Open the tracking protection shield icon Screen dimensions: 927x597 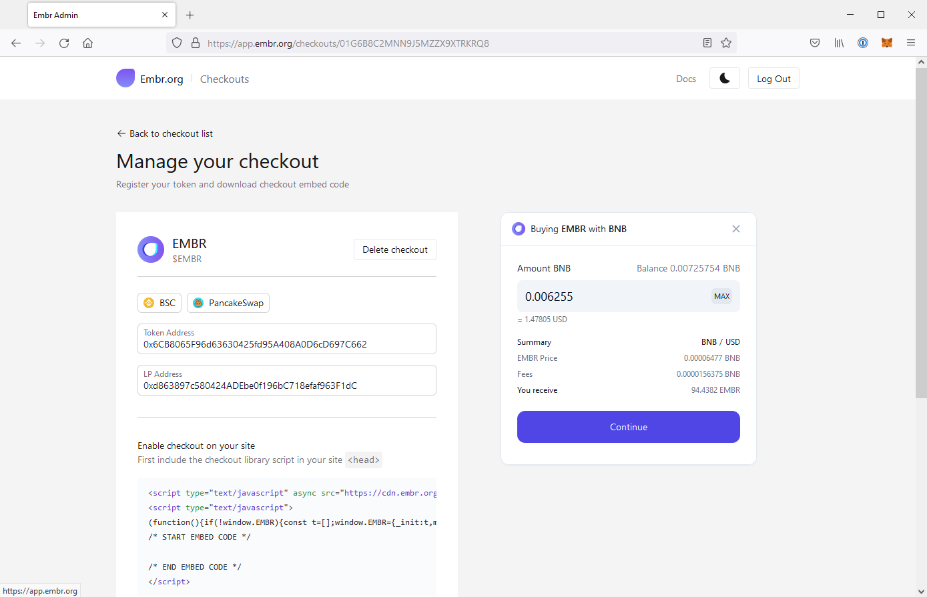(x=177, y=43)
